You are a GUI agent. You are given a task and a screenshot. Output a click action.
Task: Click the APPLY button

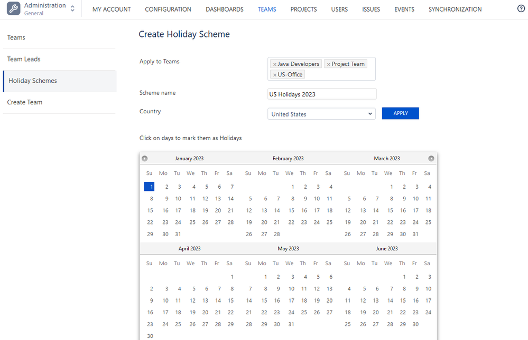pyautogui.click(x=401, y=113)
